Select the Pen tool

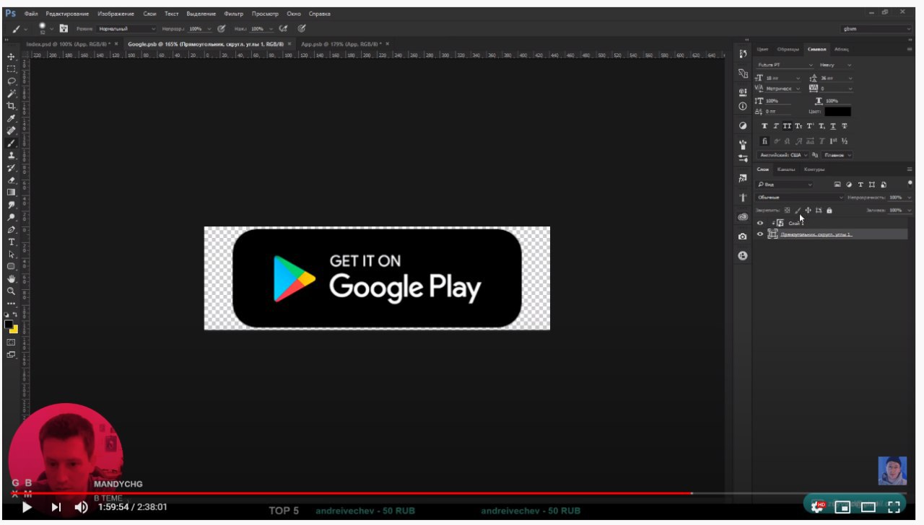[x=11, y=229]
